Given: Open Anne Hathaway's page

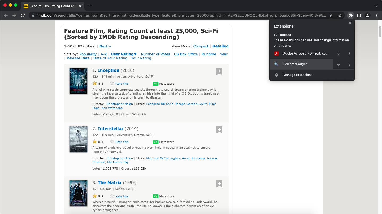Looking at the screenshot, I should point(193,158).
